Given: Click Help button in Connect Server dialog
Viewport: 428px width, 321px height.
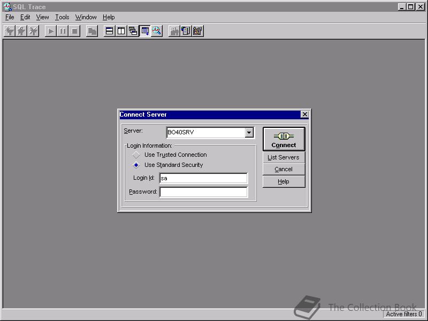Looking at the screenshot, I should [x=284, y=181].
